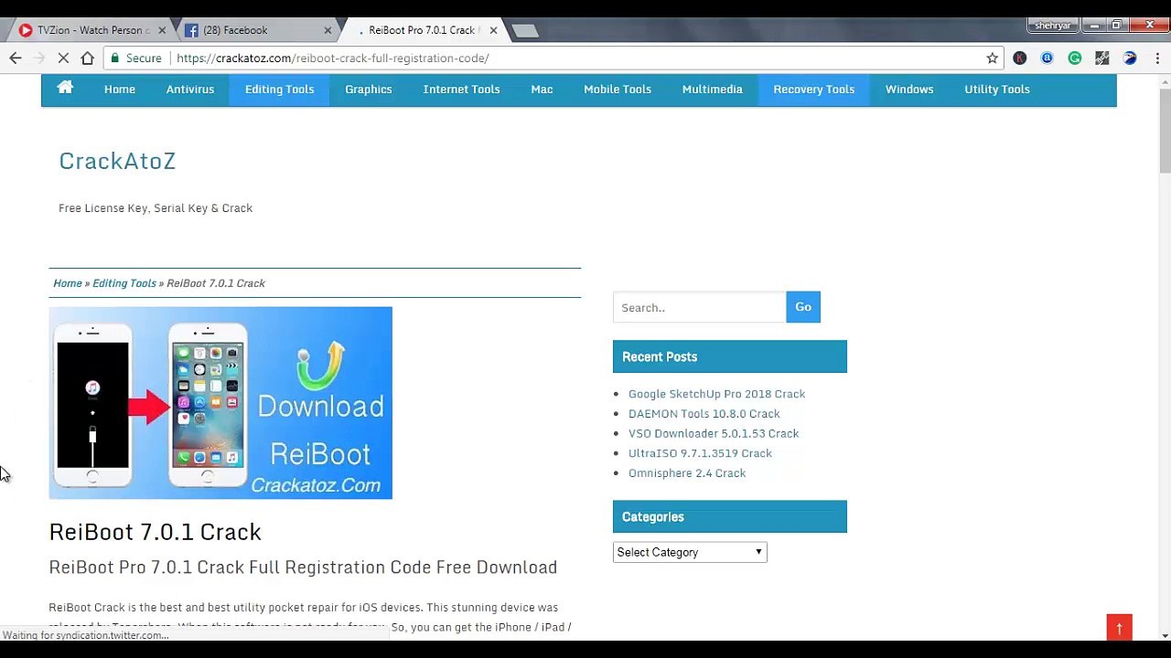Click the Home text in site navigation
1171x658 pixels.
(x=120, y=90)
